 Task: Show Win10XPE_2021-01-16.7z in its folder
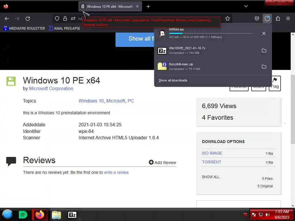(264, 51)
